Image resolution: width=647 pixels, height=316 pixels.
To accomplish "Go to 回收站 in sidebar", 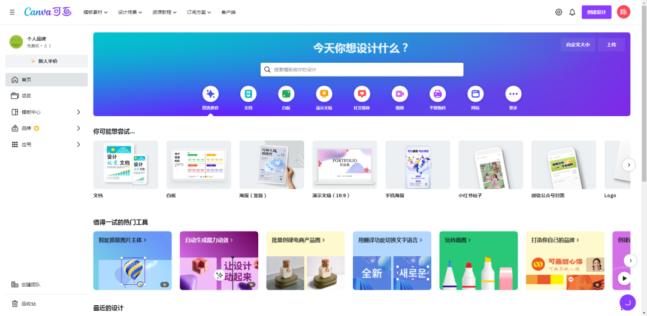I will 29,304.
